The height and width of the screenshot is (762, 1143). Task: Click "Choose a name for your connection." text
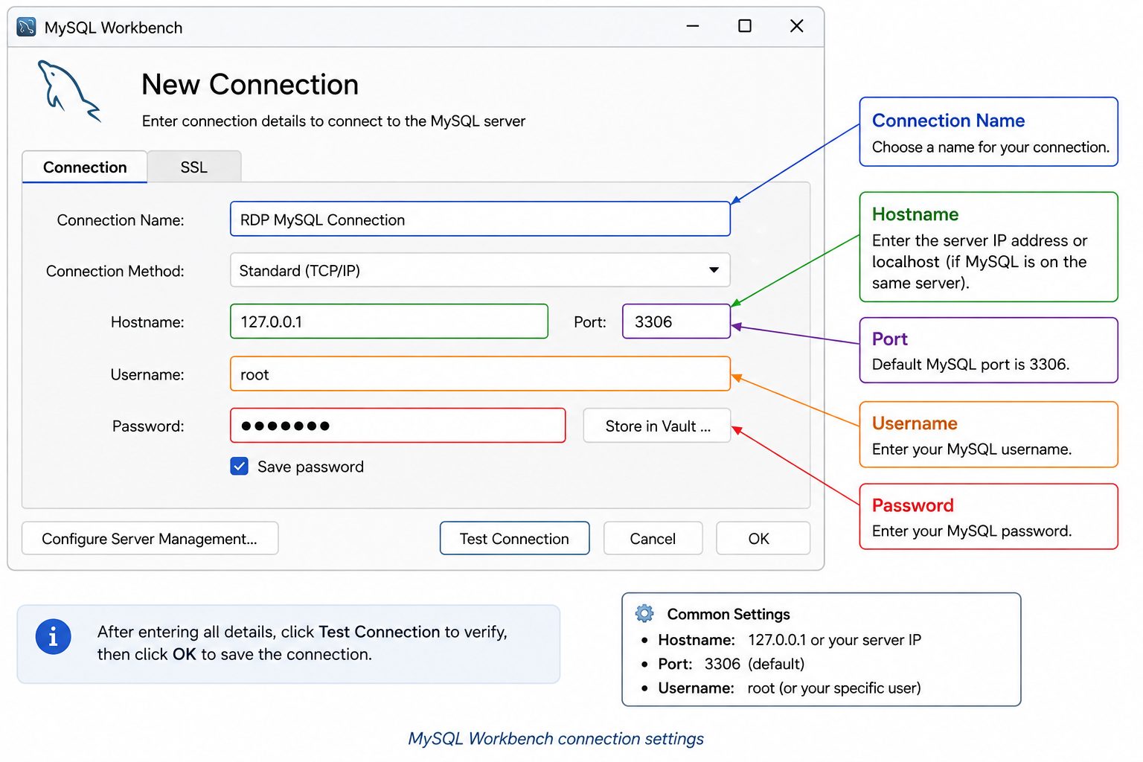click(990, 147)
